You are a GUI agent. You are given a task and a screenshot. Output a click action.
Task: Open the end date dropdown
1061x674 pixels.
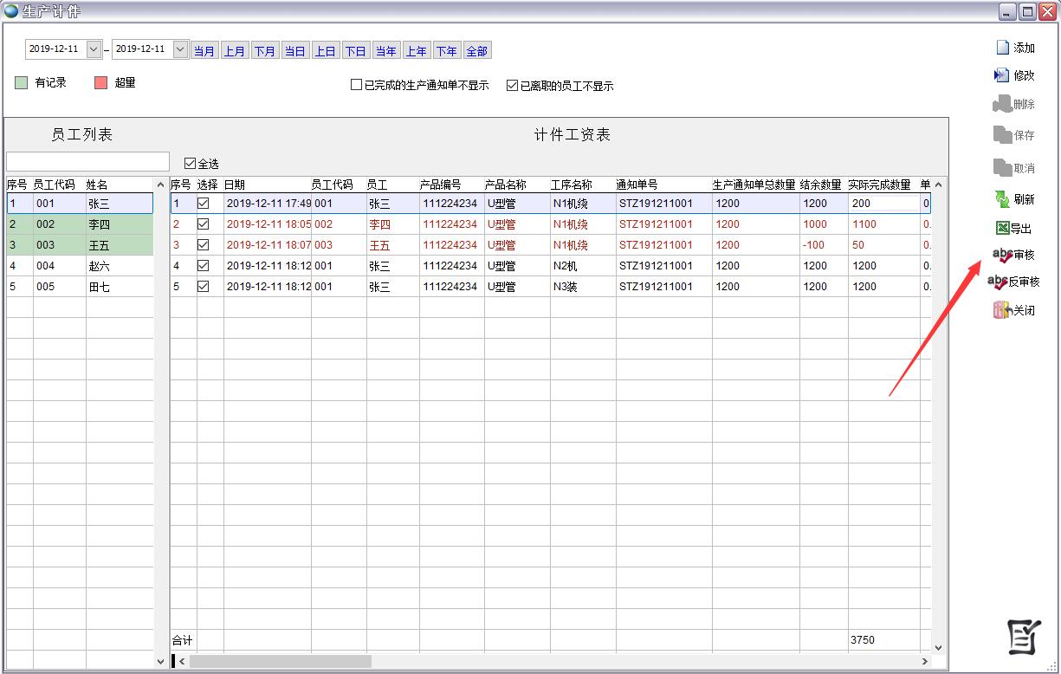coord(180,49)
